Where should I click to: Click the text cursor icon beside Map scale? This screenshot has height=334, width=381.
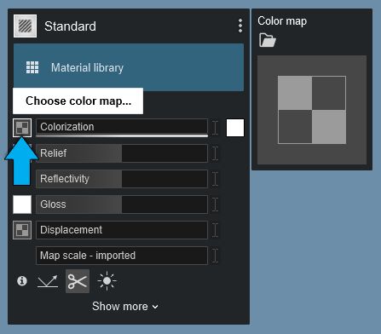(216, 256)
